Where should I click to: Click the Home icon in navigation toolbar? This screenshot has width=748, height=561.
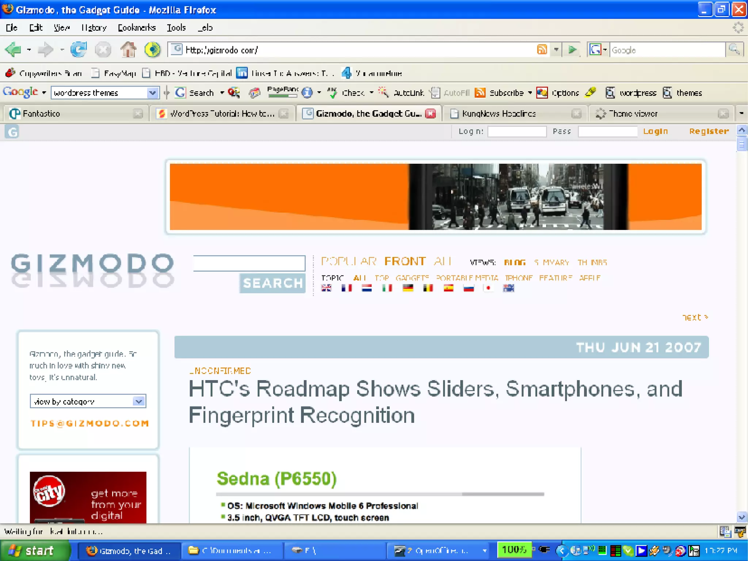[128, 50]
